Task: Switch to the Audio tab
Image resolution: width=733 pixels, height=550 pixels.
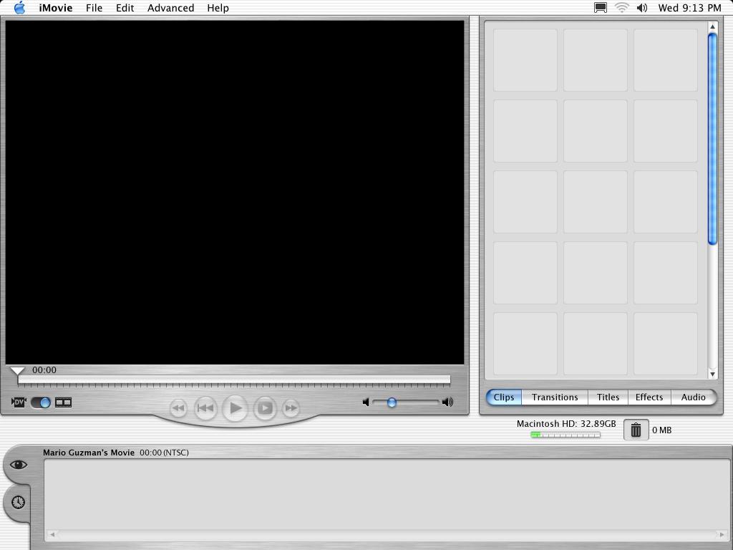Action: pyautogui.click(x=693, y=397)
